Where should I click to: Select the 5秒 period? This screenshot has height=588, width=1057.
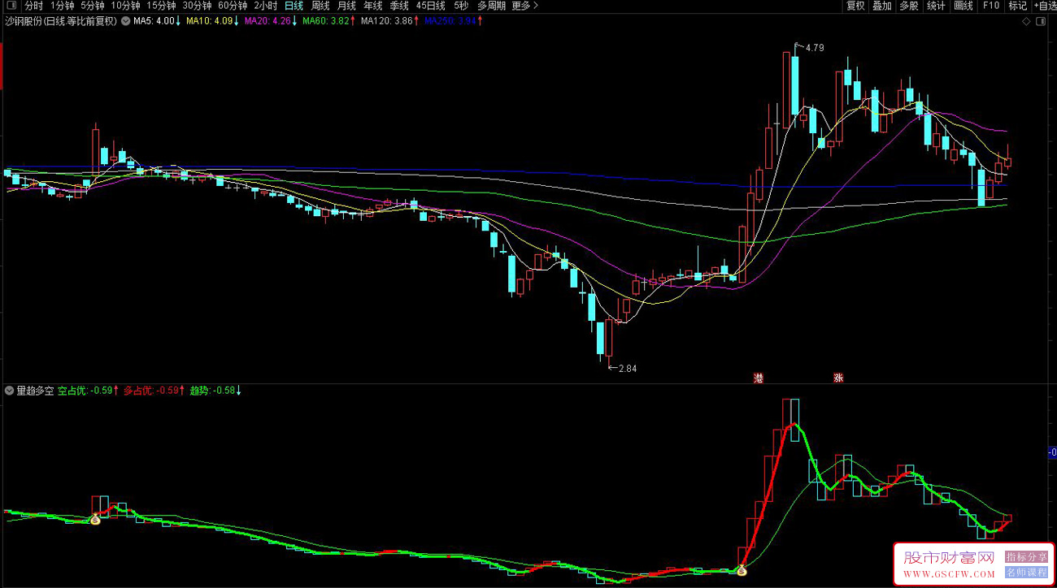point(461,6)
